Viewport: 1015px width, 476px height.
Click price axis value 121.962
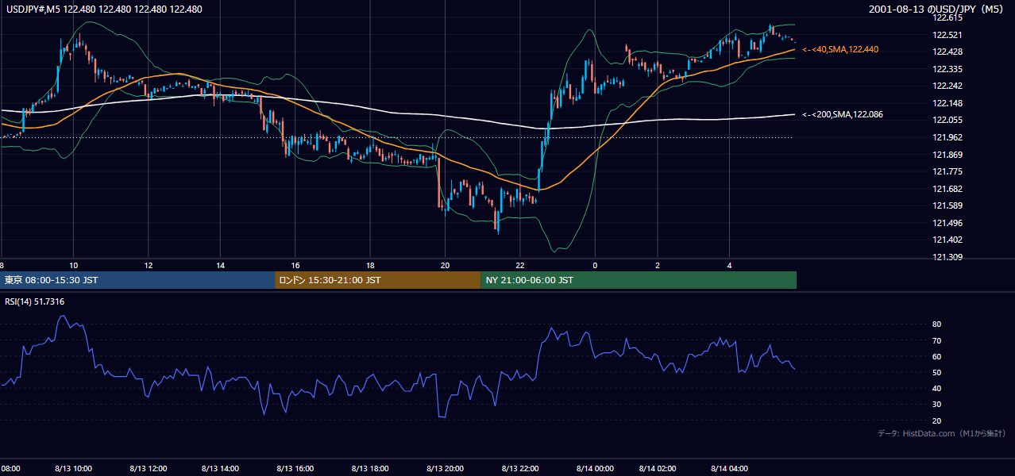coord(948,137)
